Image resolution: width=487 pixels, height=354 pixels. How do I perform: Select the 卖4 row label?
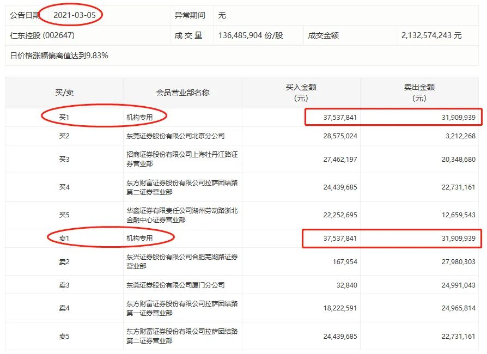[64, 308]
